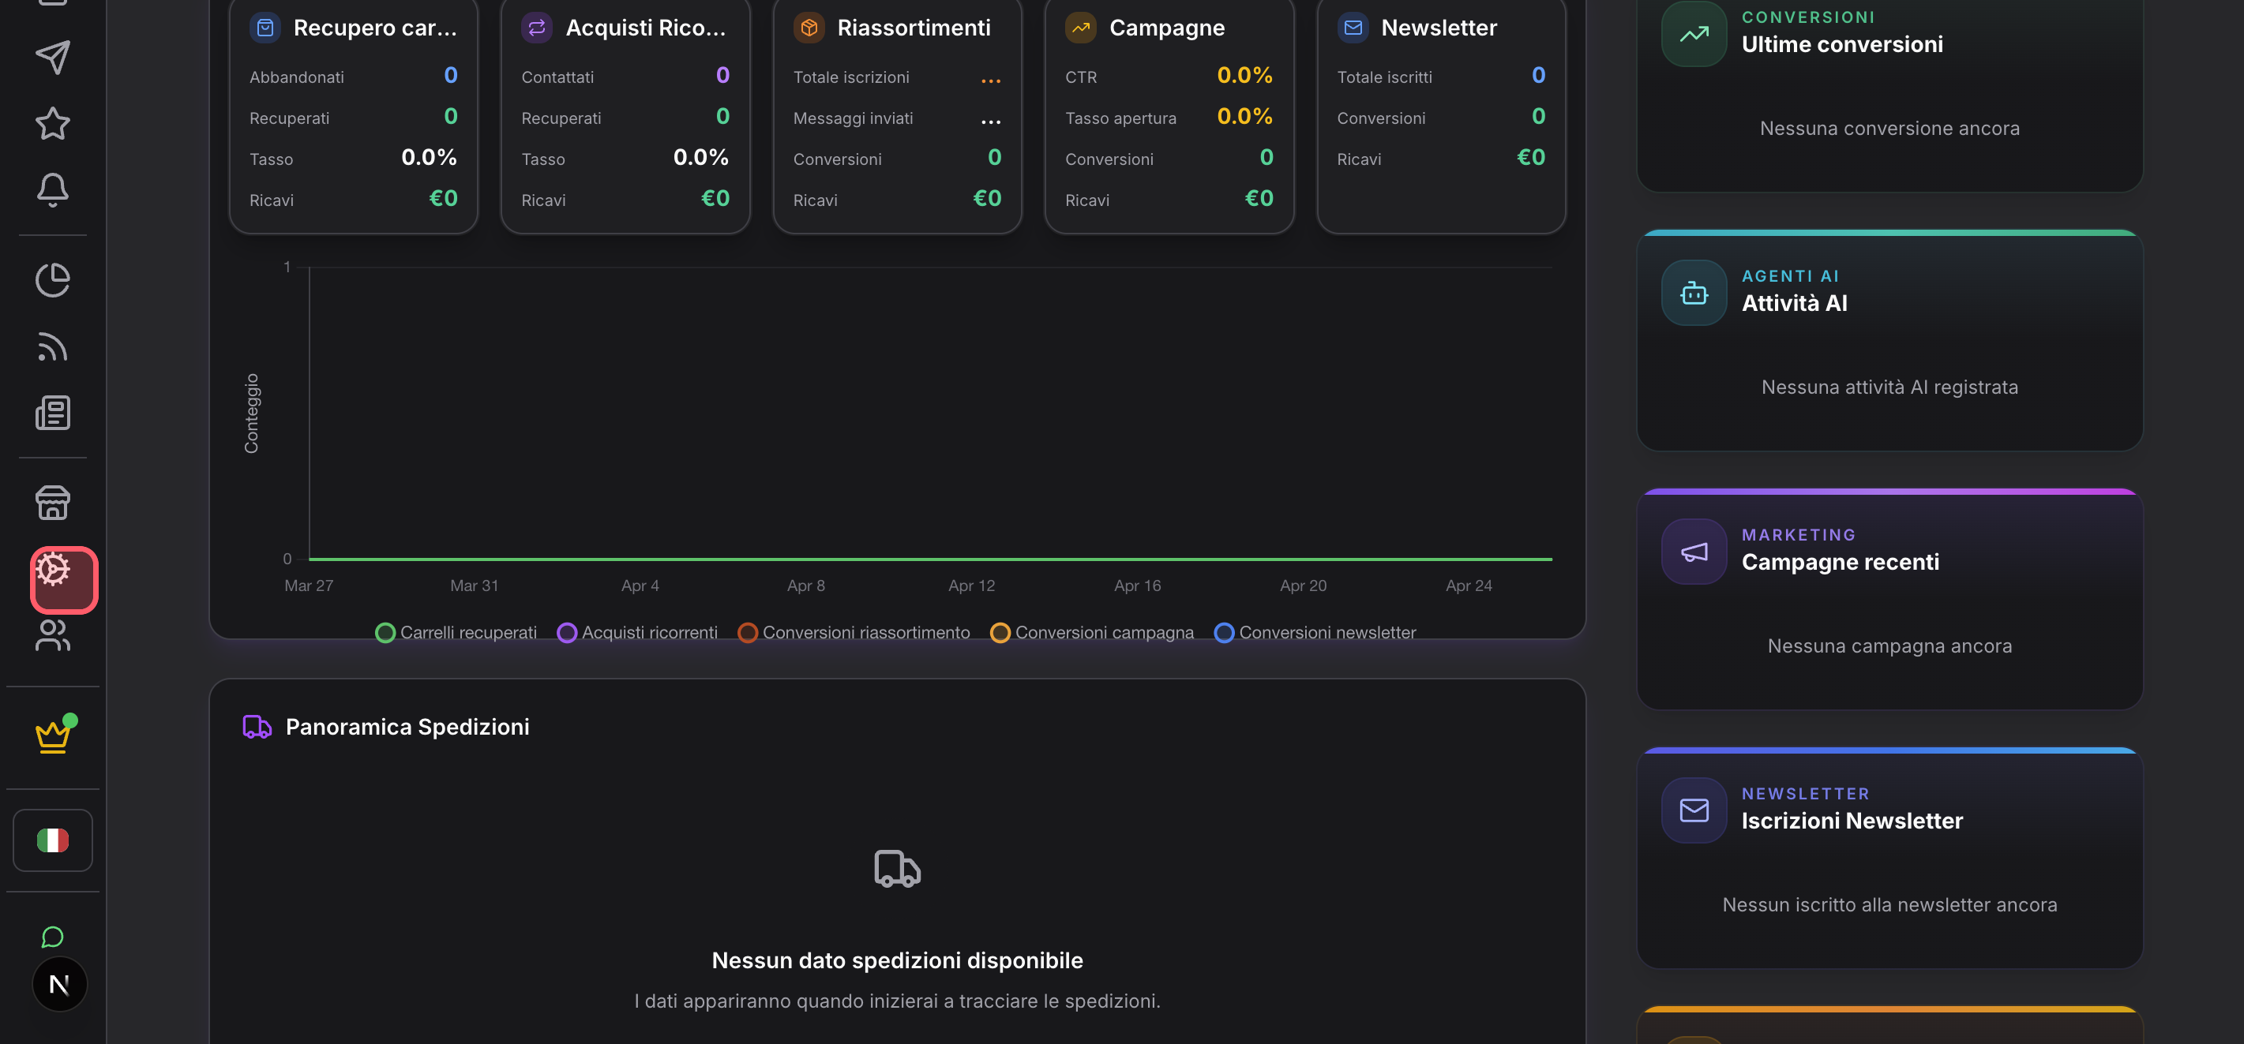Click the Conteggio axis label on chart
Image resolution: width=2244 pixels, height=1044 pixels.
(x=252, y=413)
